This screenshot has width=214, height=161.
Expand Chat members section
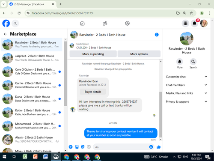(x=187, y=85)
